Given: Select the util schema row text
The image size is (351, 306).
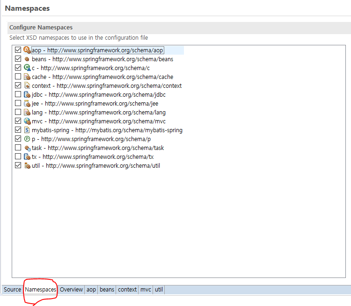Looking at the screenshot, I should (x=96, y=166).
